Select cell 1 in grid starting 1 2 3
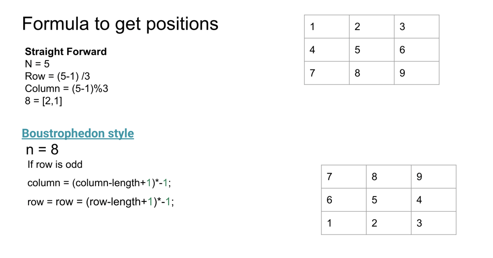 click(327, 27)
